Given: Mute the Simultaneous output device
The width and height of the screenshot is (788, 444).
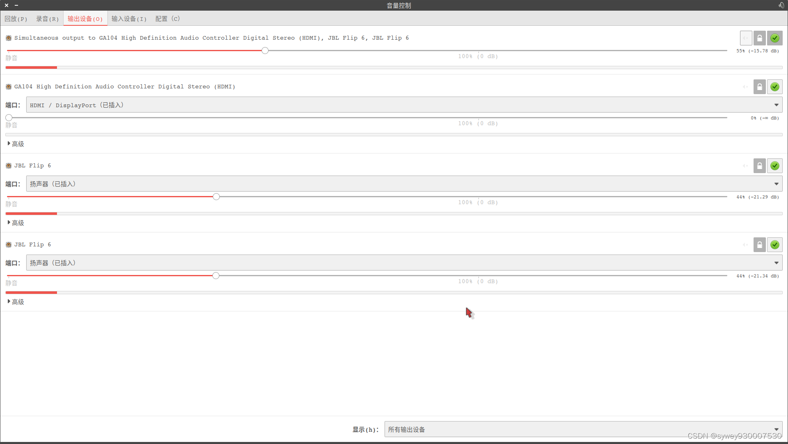Looking at the screenshot, I should click(746, 38).
